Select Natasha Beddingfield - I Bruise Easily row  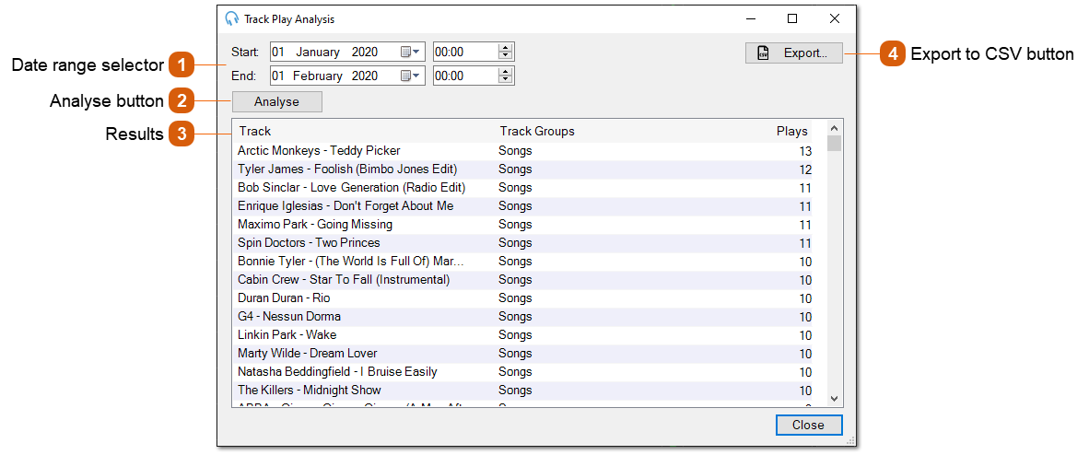[x=522, y=371]
